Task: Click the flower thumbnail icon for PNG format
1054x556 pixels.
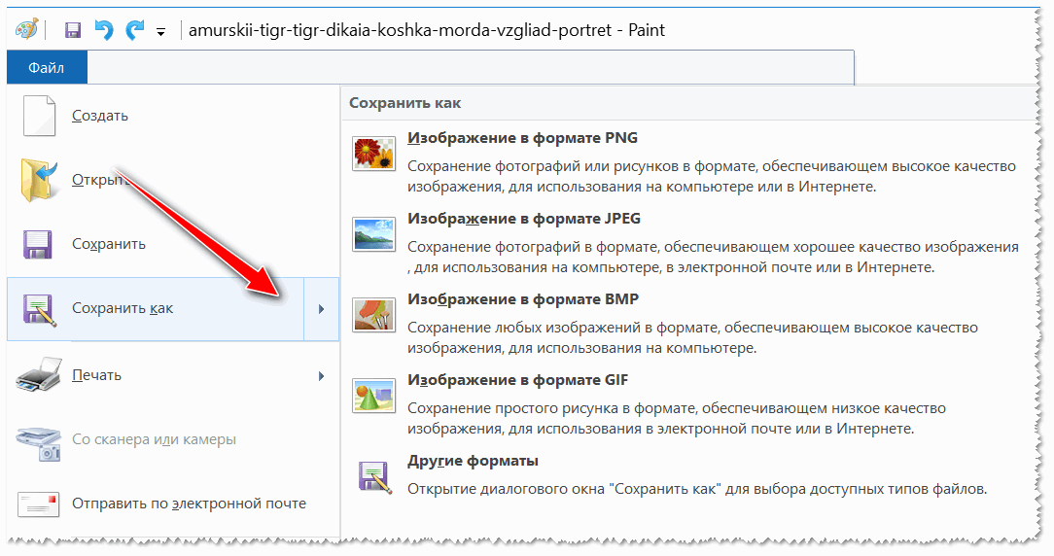Action: click(373, 154)
